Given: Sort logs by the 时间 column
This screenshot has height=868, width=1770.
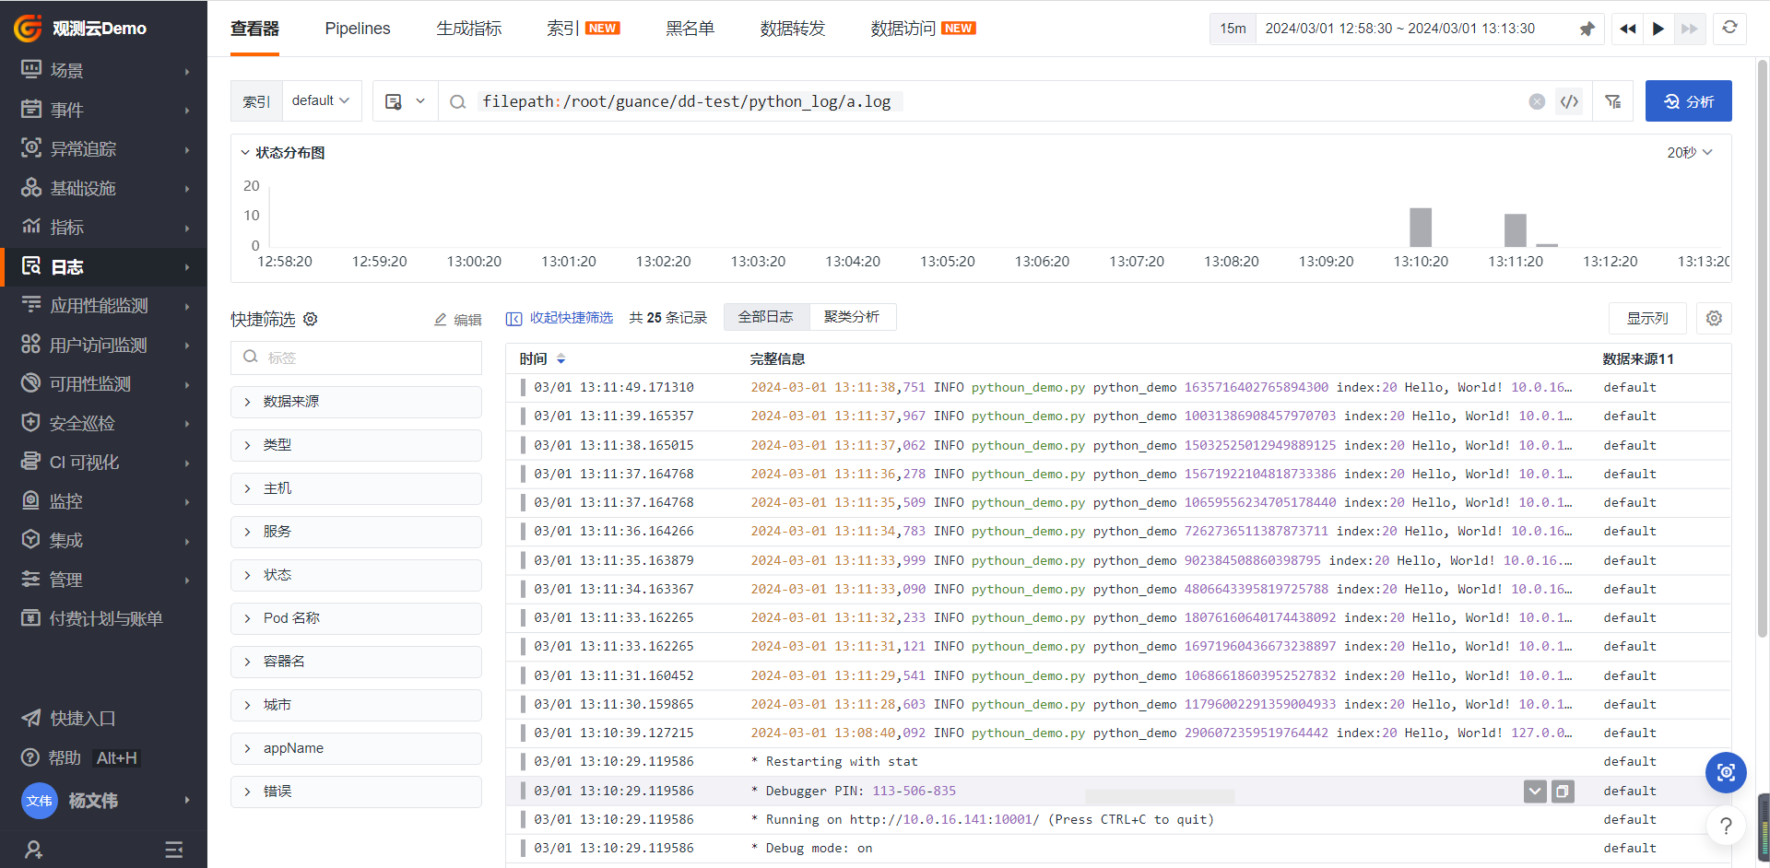Looking at the screenshot, I should click(x=542, y=358).
